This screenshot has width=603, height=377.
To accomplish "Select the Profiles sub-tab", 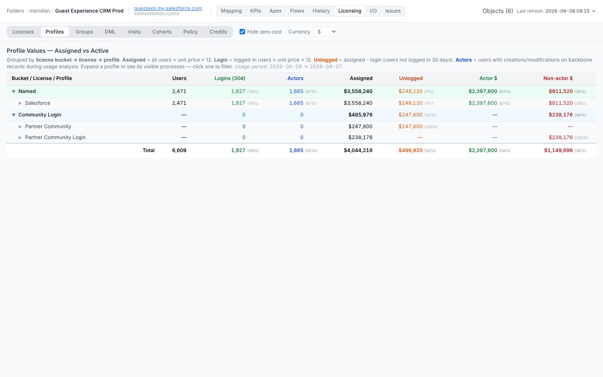I will 55,32.
